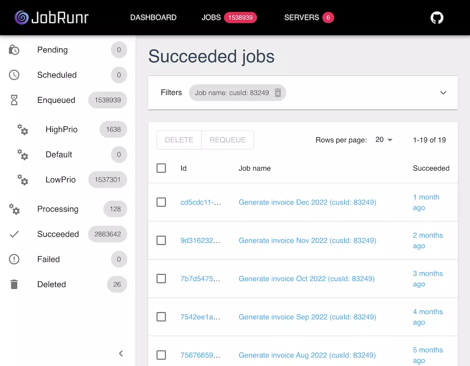Click the Failed exclamation icon

[x=14, y=259]
